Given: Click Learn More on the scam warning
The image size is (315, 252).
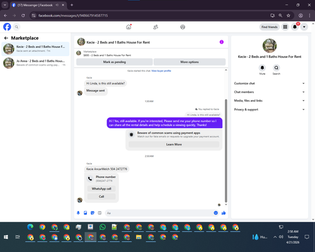Looking at the screenshot, I should (x=174, y=144).
